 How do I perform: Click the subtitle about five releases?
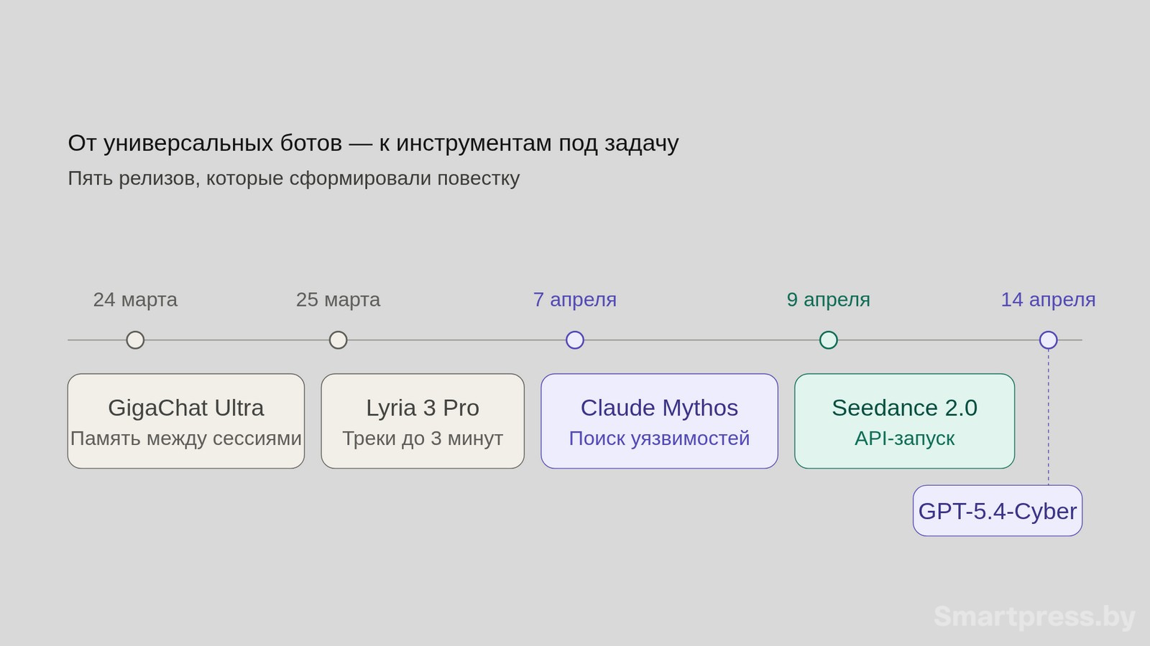tap(293, 178)
